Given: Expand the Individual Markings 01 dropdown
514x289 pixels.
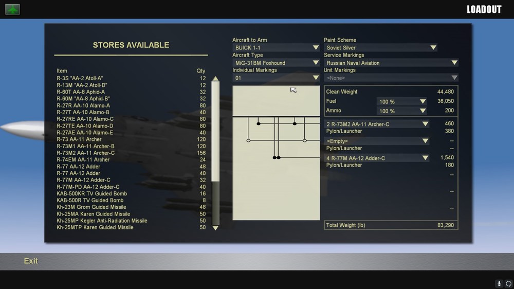Looking at the screenshot, I should (276, 78).
